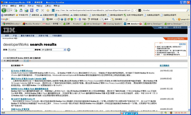Switch to the 豆瓣 Firefox tab
Viewport: 191px width, 115px height.
[72, 24]
